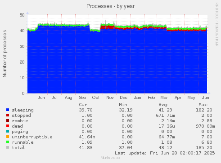221x163 pixels.
Task: Click total current value 41.83
Action: point(86,148)
